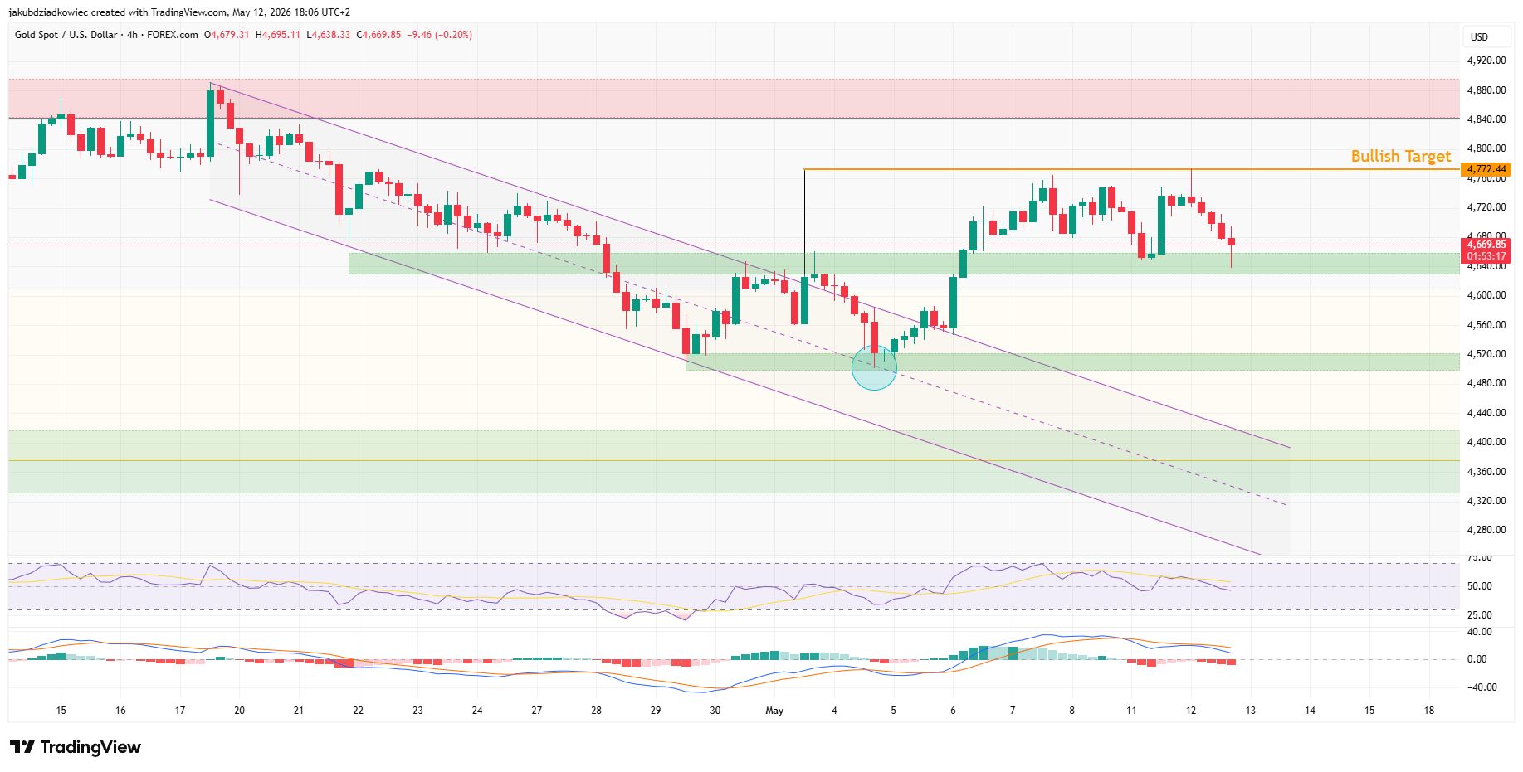
Task: Click the 4,600.00 price axis label
Action: pos(1486,295)
